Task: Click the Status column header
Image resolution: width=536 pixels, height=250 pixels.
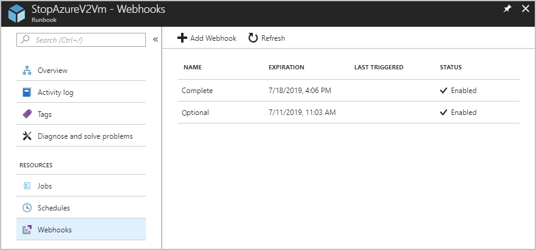Action: click(x=451, y=67)
